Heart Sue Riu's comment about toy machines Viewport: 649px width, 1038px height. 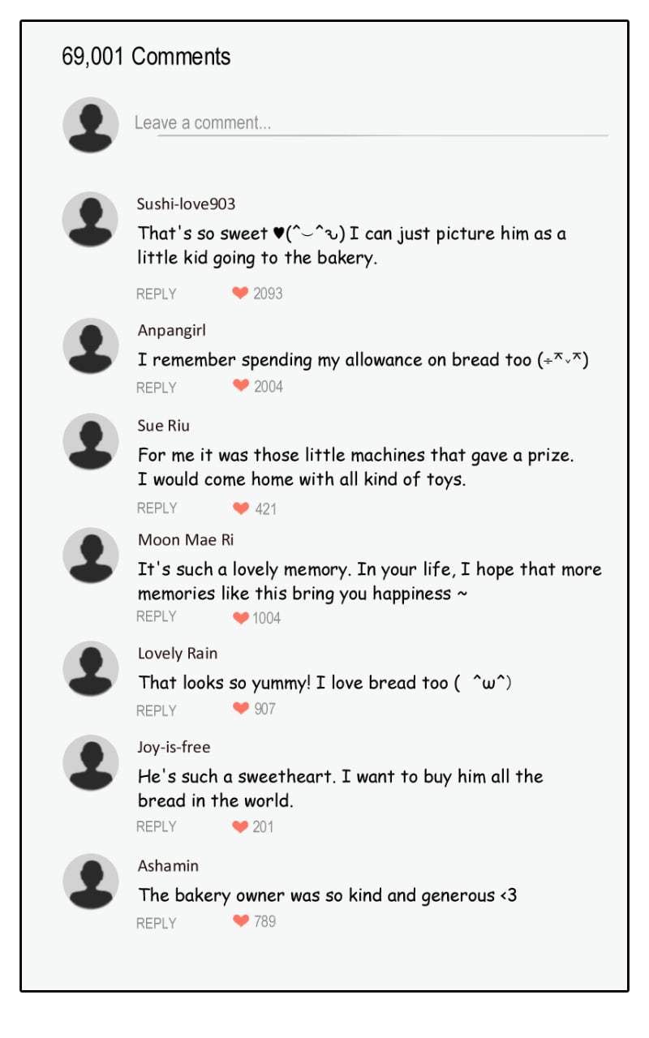(241, 508)
